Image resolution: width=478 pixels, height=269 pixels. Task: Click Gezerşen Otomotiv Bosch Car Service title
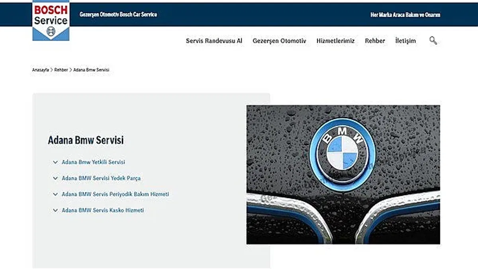(x=118, y=14)
